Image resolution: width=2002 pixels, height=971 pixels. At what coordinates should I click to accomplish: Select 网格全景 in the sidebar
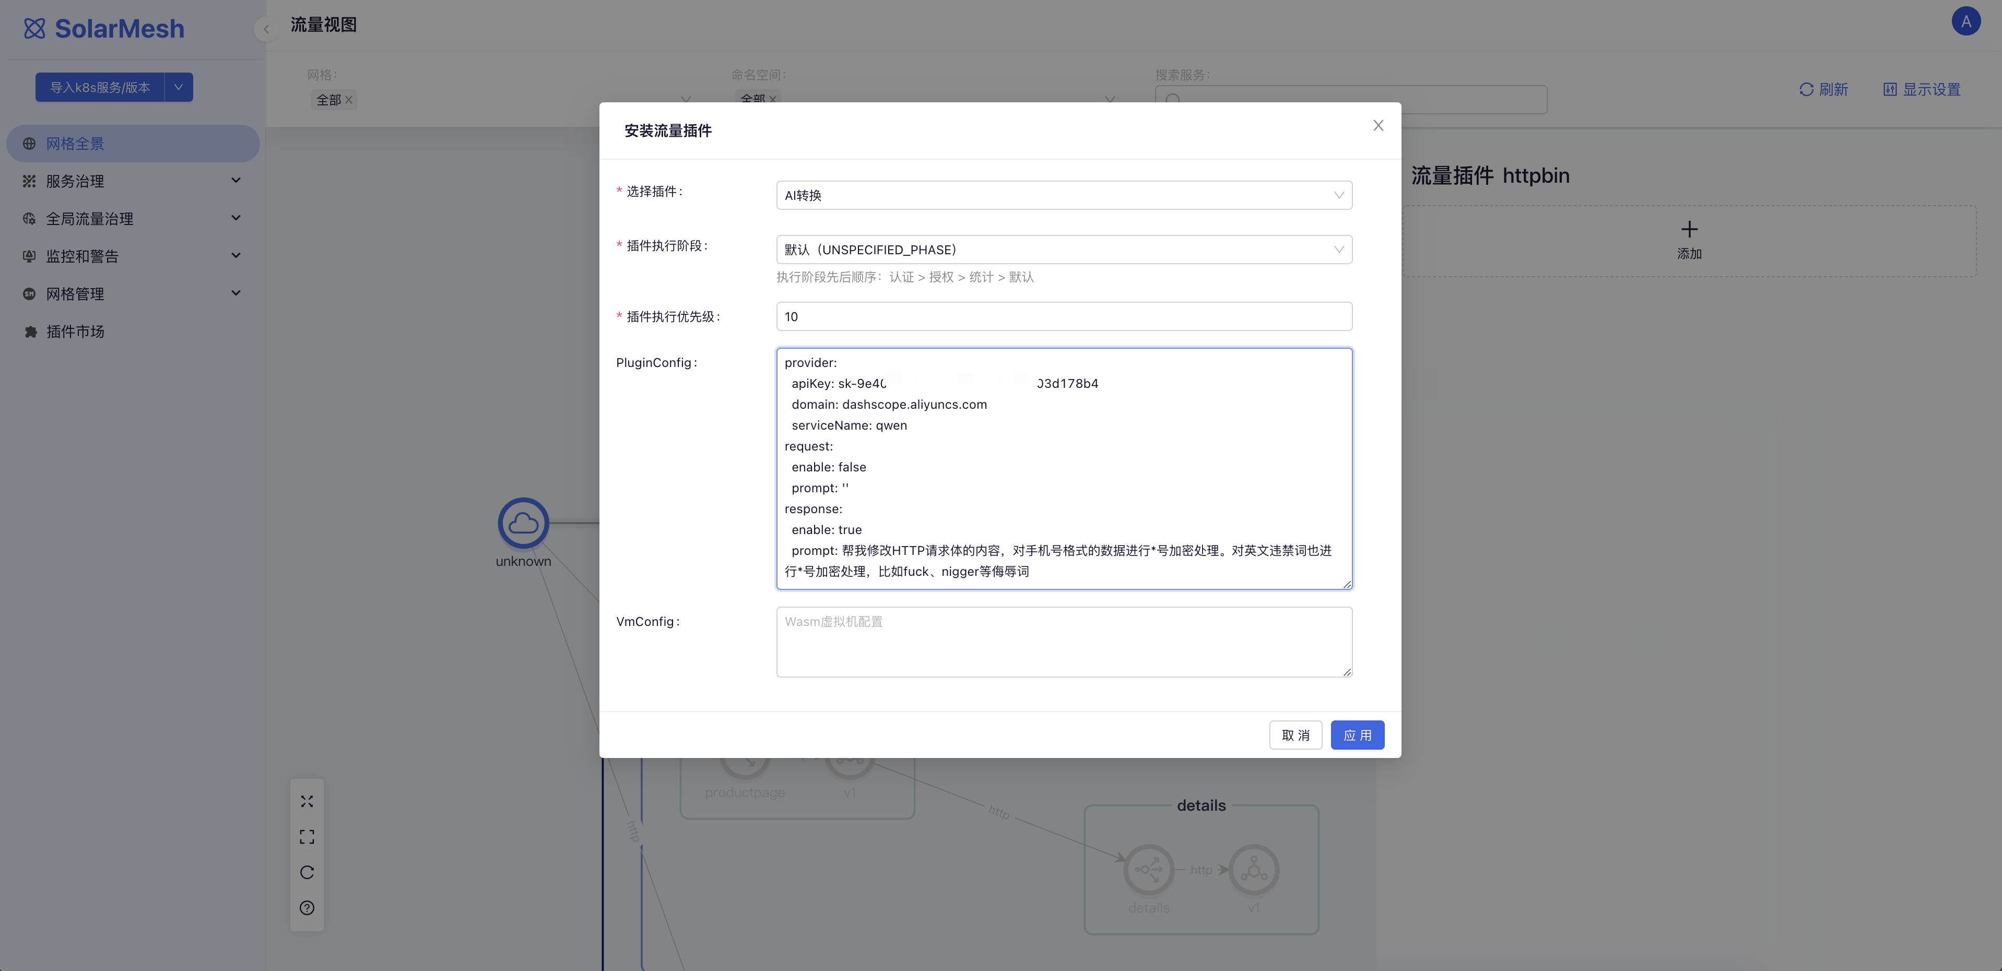75,144
